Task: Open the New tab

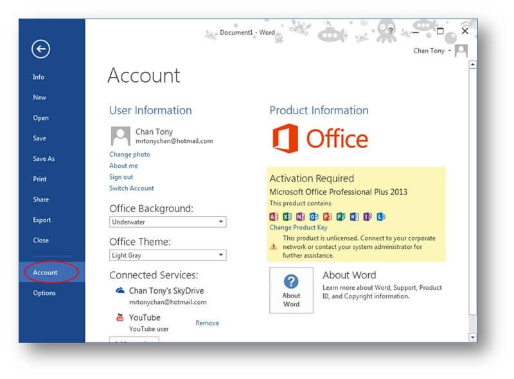Action: pos(39,97)
